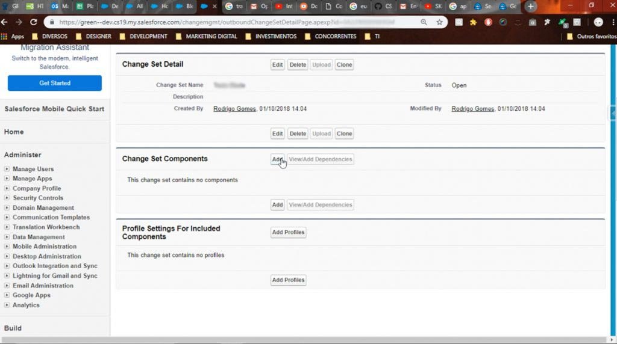
Task: Switch to the YouTube 'SK' tab
Action: coord(433,6)
